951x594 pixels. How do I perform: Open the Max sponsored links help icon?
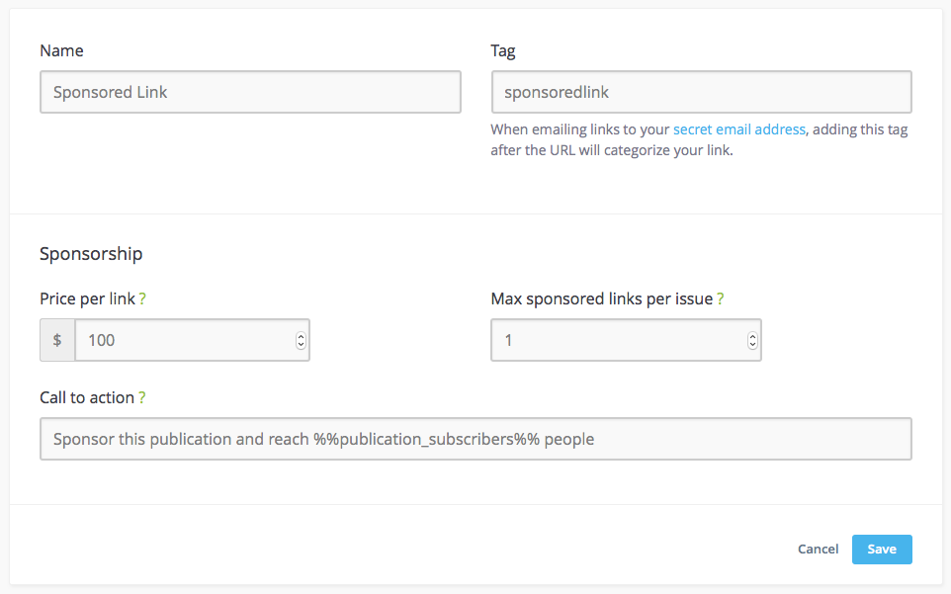[x=720, y=298]
